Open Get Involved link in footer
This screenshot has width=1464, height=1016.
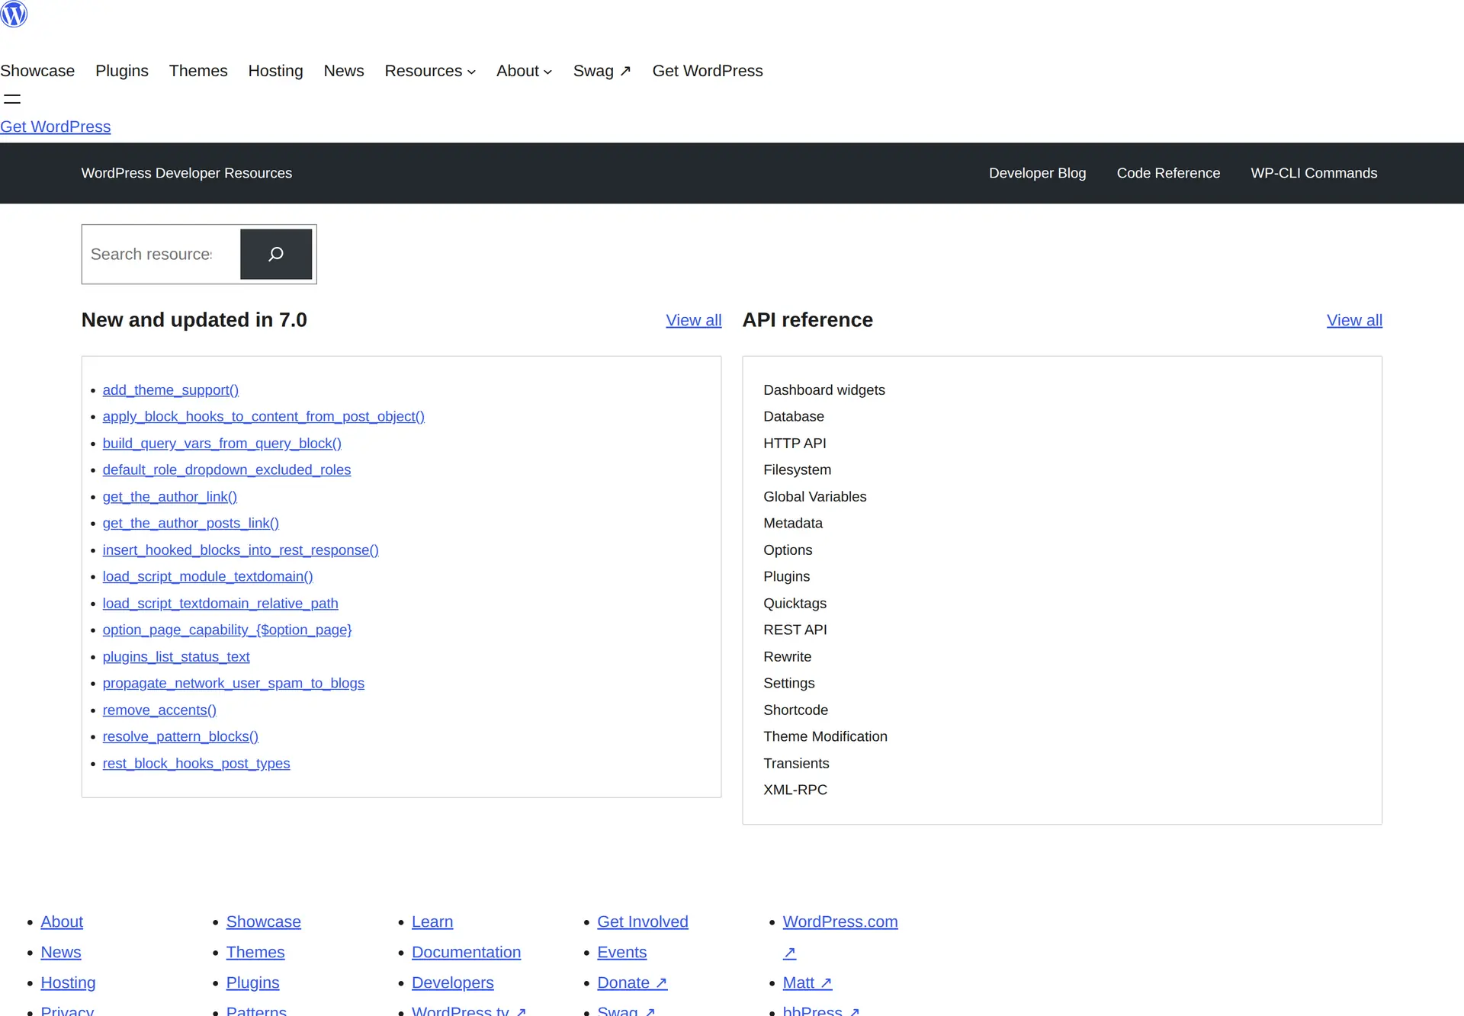(x=643, y=922)
